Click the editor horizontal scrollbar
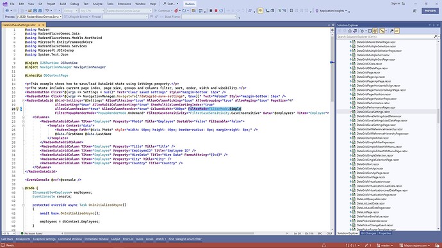This screenshot has width=442, height=248. [x=159, y=233]
